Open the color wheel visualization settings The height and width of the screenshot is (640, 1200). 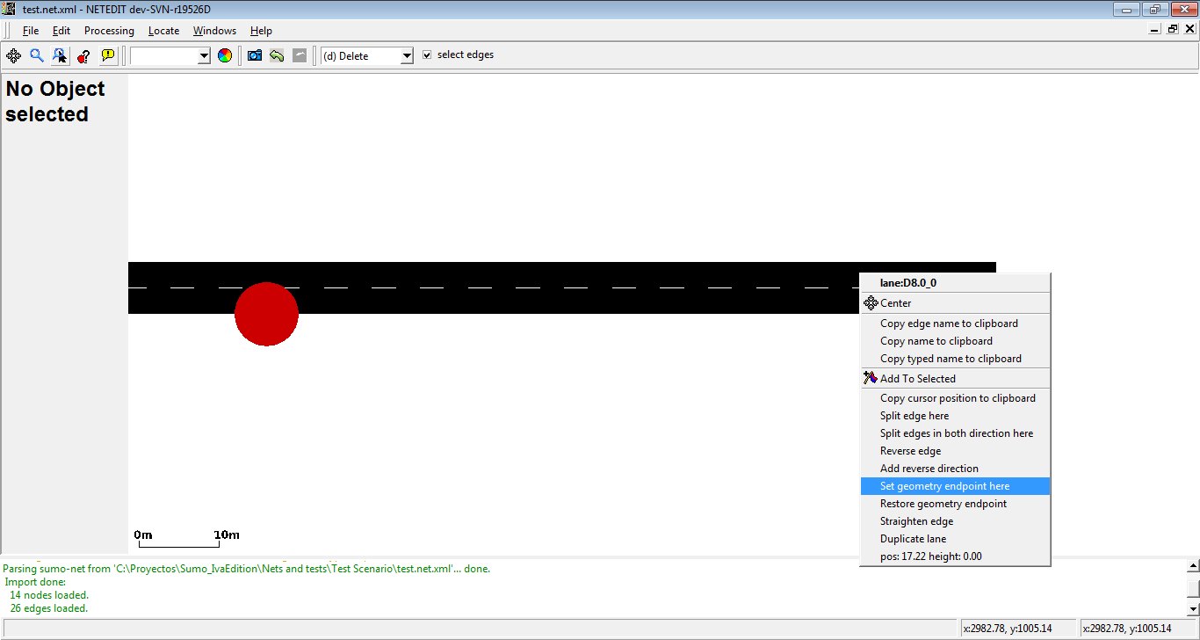(x=225, y=55)
